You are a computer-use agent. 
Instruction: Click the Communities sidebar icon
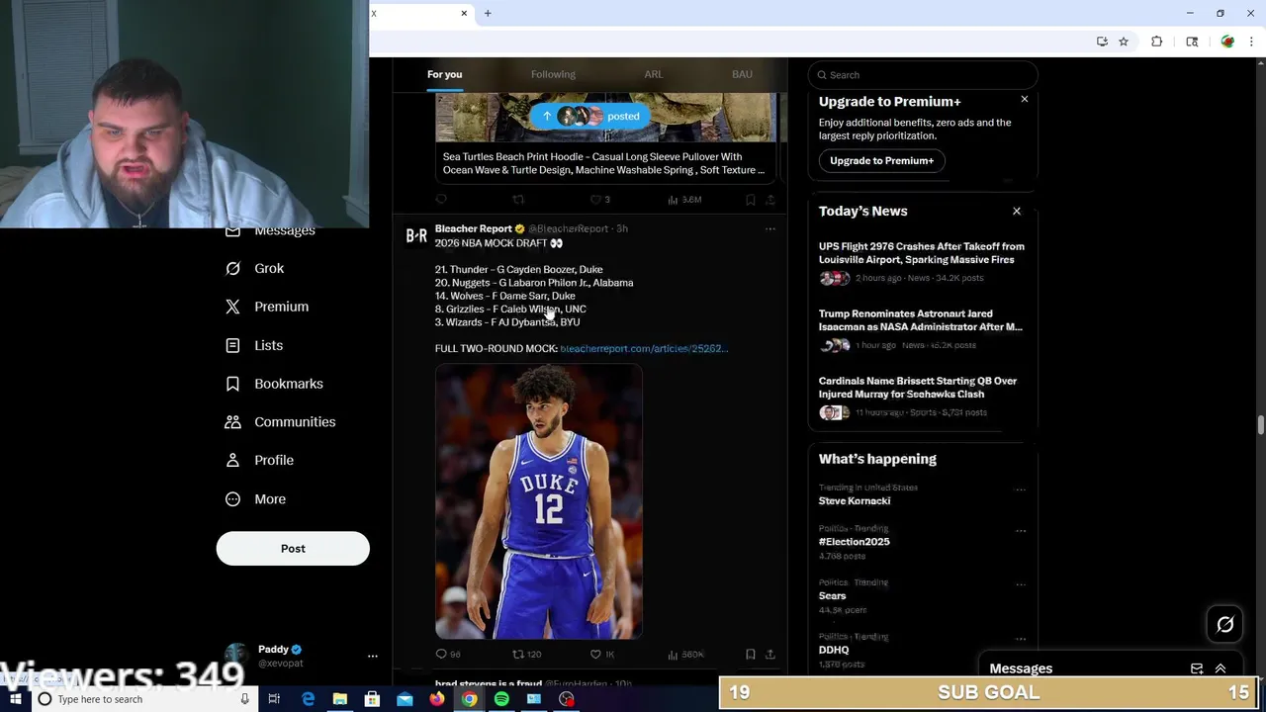click(232, 422)
